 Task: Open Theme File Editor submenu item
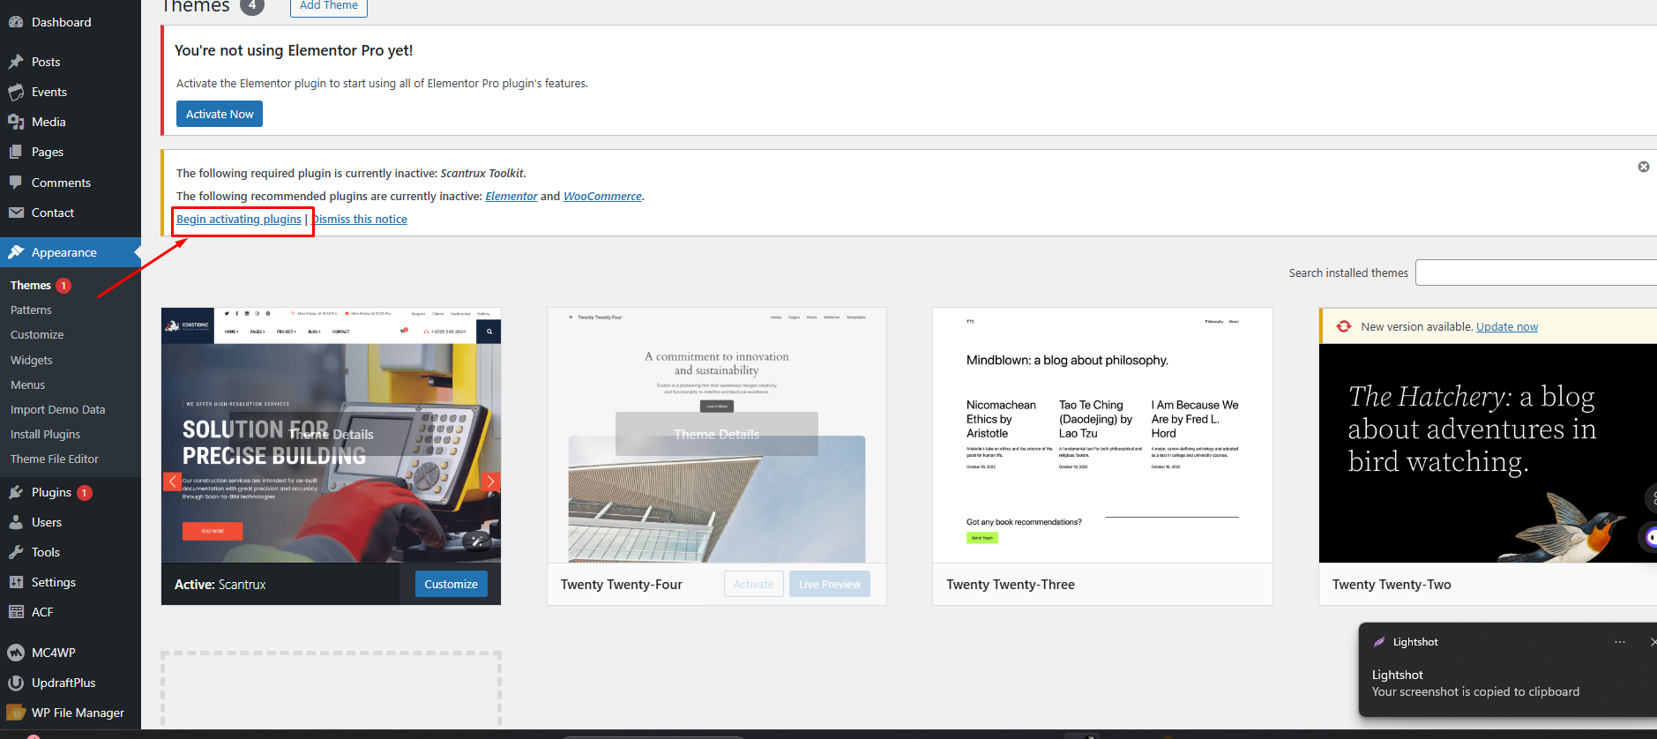pos(55,459)
